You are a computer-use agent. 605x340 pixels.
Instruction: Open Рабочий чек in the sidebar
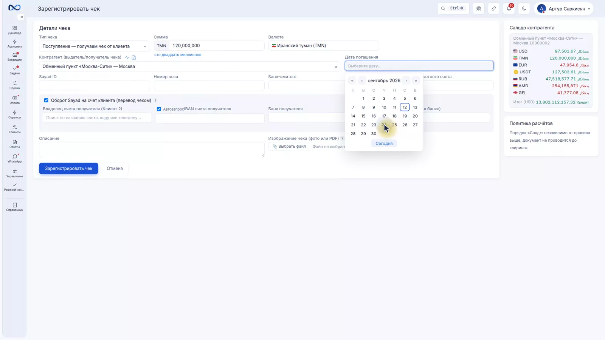click(x=15, y=187)
